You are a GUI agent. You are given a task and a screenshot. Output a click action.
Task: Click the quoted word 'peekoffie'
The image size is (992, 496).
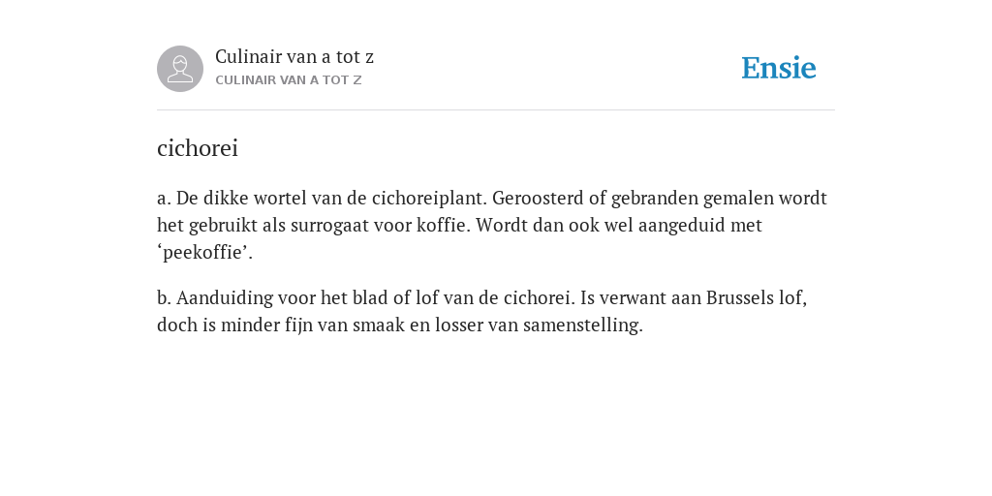pyautogui.click(x=205, y=253)
